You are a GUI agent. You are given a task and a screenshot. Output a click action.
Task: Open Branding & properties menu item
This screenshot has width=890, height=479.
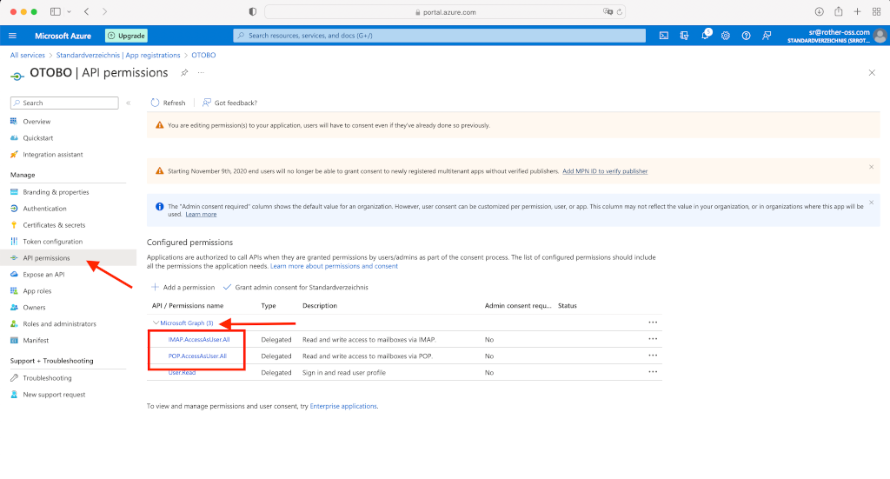pyautogui.click(x=56, y=192)
